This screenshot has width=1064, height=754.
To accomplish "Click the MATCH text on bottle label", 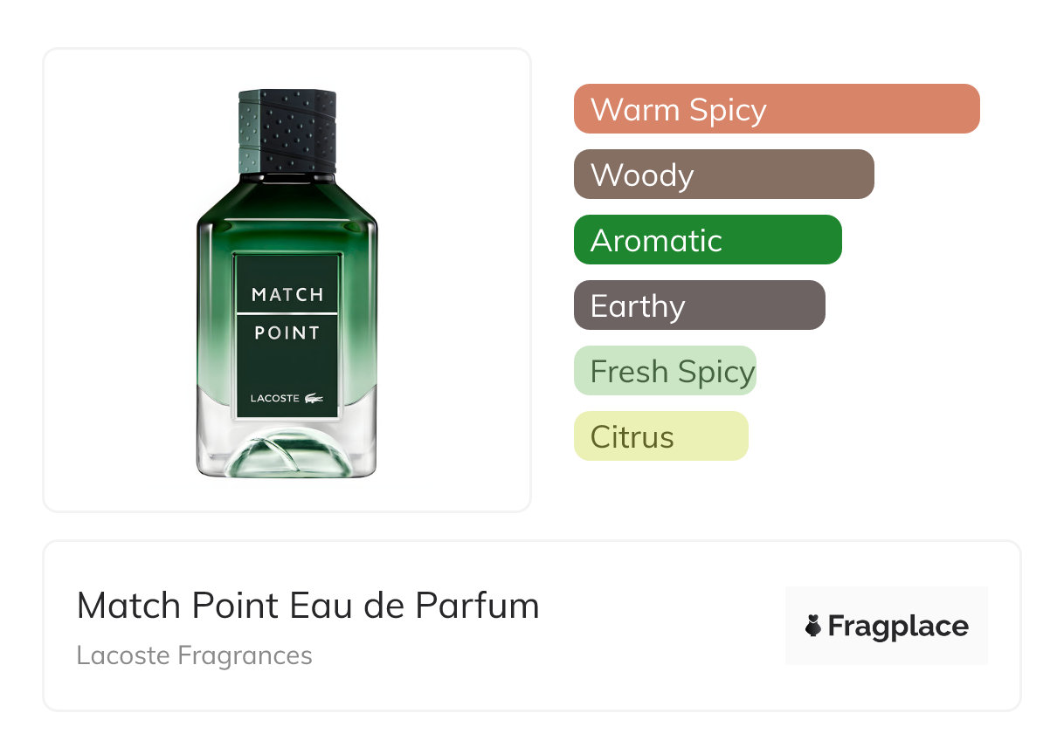I will 287,294.
